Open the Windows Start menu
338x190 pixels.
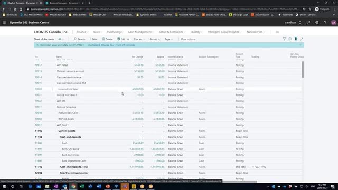pyautogui.click(x=4, y=186)
